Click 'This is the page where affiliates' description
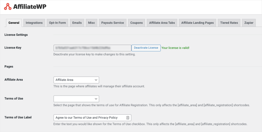This screenshot has height=132, width=262. 99,86
